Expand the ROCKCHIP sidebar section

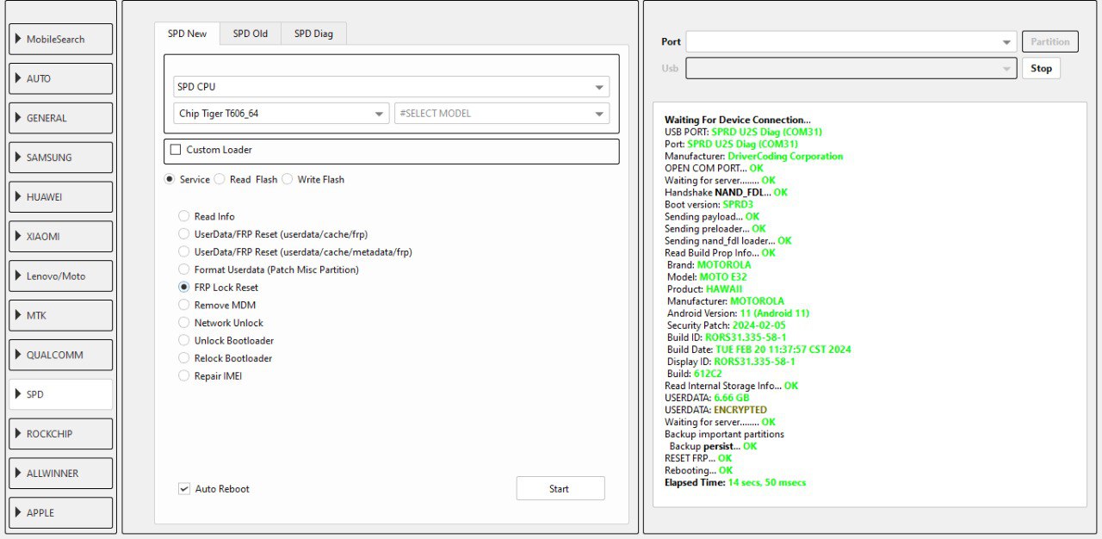tap(60, 434)
